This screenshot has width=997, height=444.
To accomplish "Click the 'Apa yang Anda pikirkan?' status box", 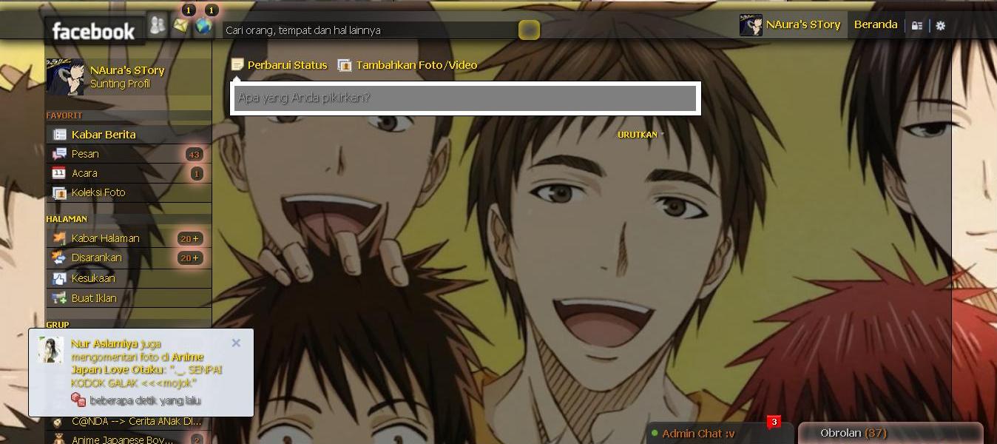I will (x=465, y=98).
